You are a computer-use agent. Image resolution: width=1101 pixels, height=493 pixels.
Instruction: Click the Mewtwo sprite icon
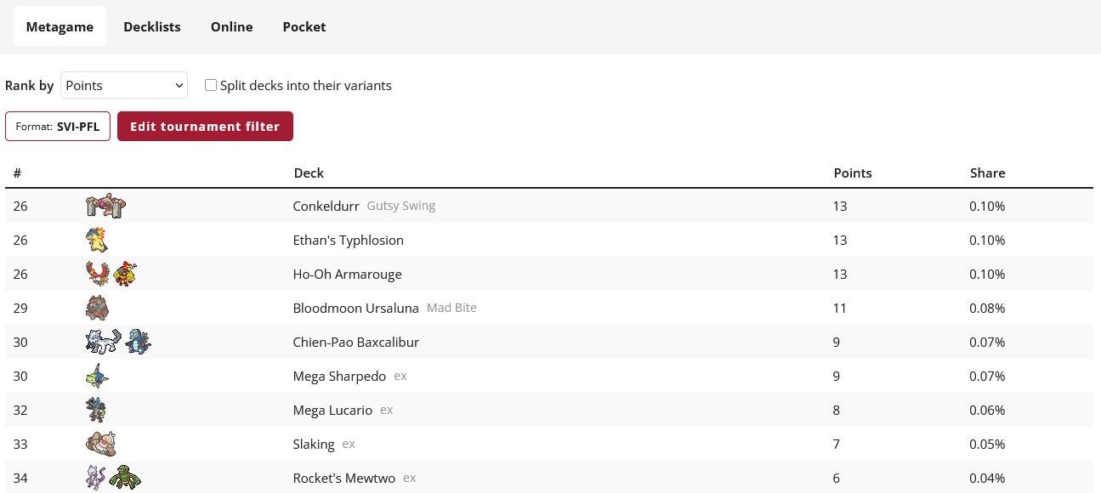click(x=96, y=478)
